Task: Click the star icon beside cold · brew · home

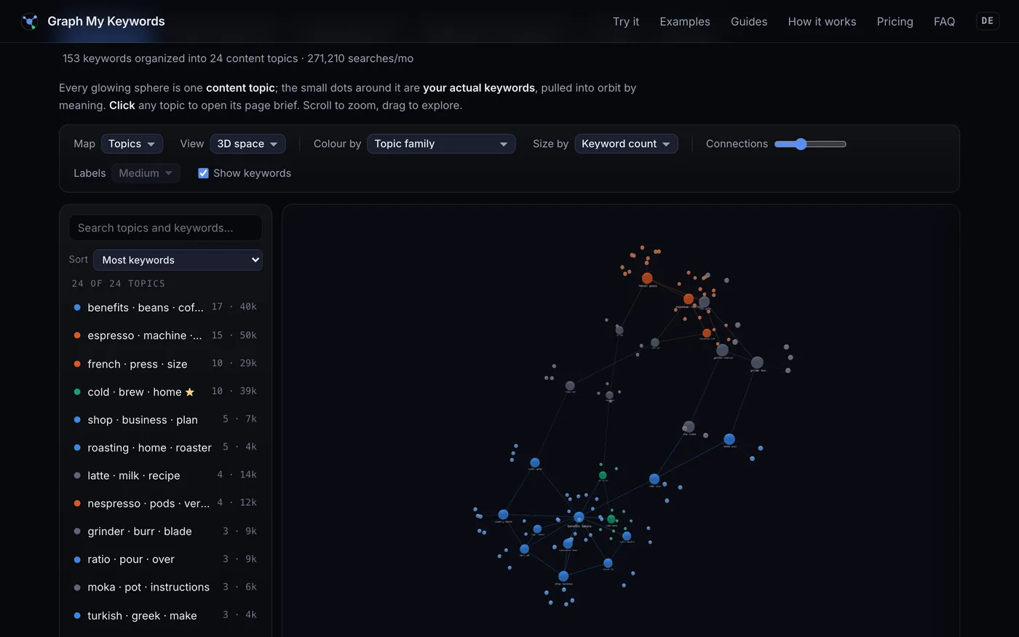Action: 190,392
